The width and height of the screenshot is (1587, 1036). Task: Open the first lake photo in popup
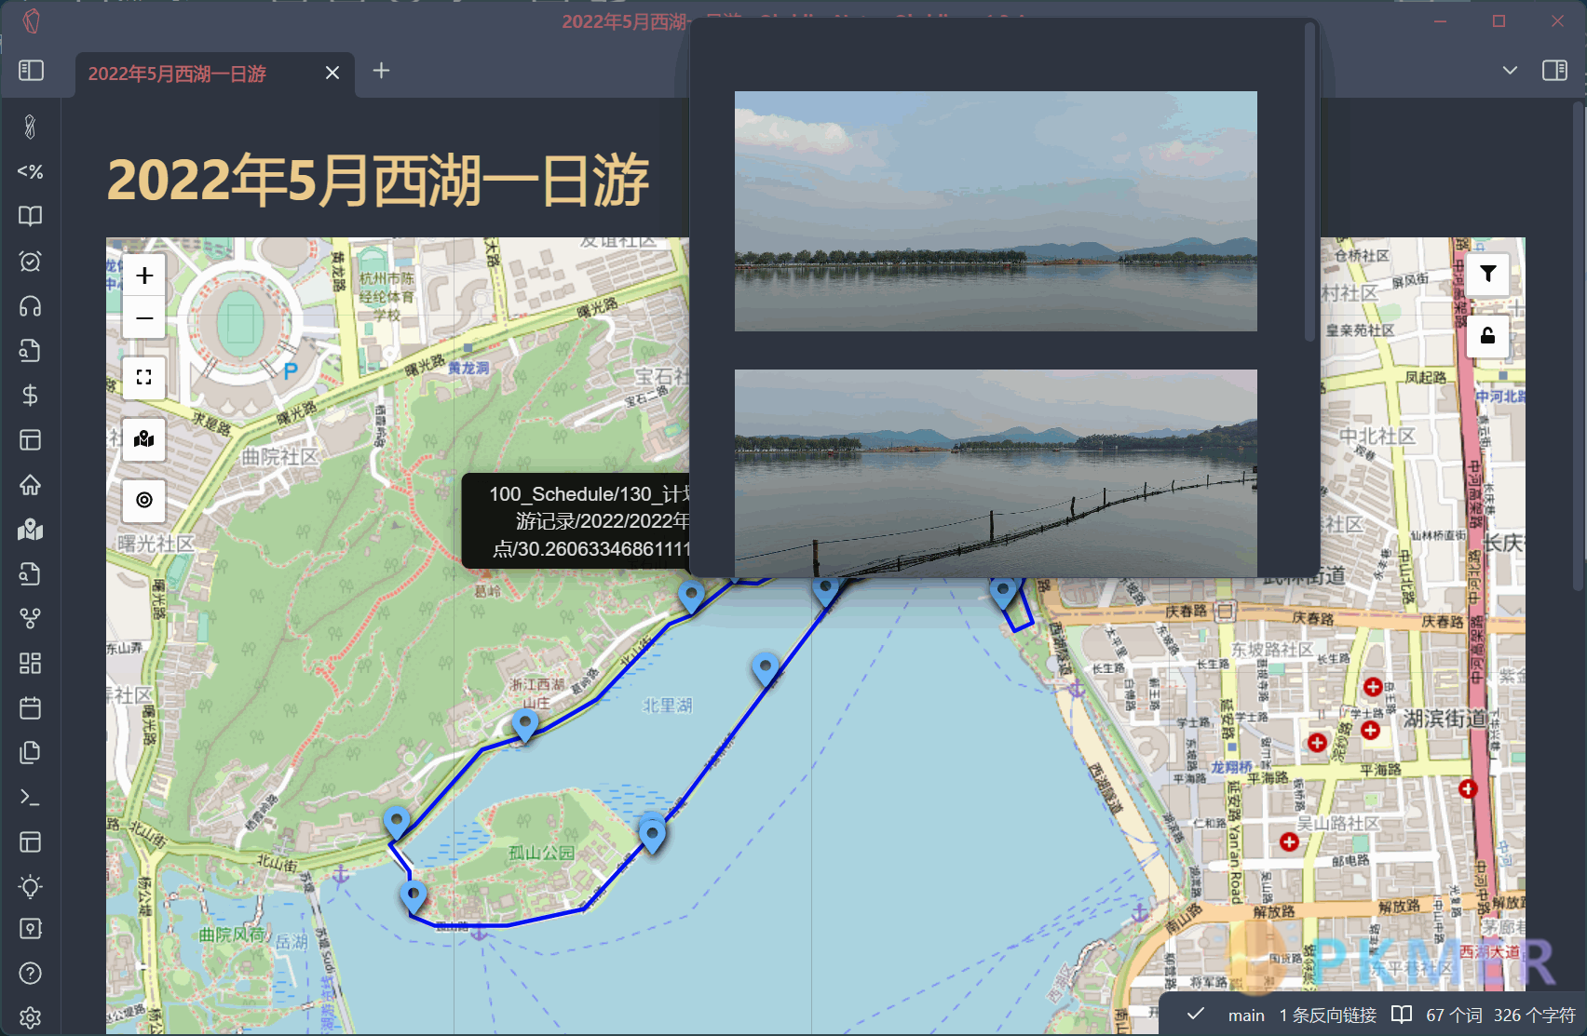coord(996,211)
